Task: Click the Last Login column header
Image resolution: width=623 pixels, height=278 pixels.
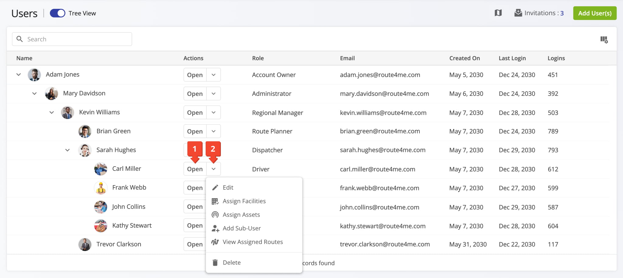Action: 512,58
